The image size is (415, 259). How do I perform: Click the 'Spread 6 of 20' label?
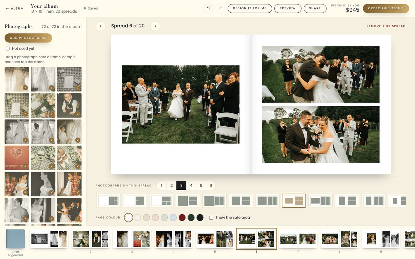coord(128,26)
